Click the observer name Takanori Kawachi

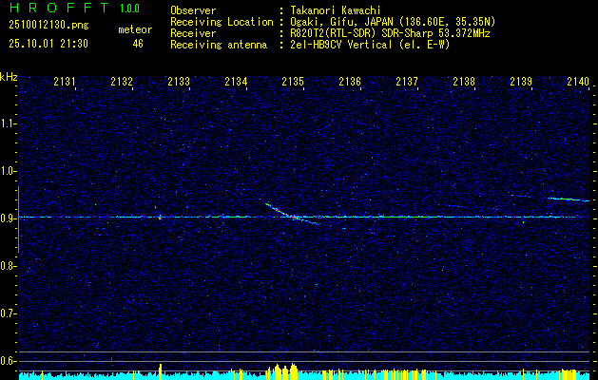(336, 10)
